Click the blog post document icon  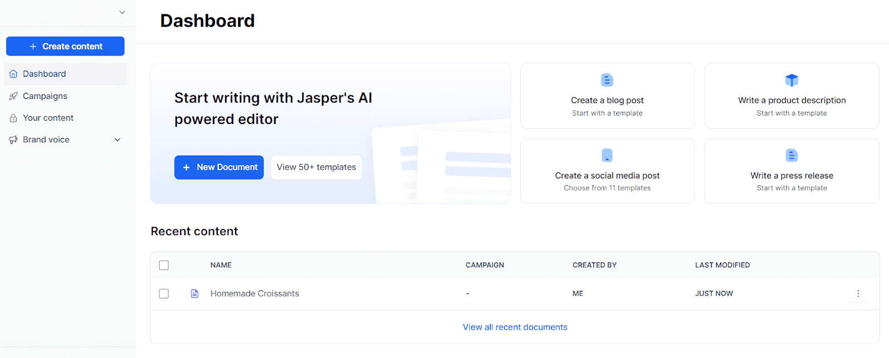[607, 80]
